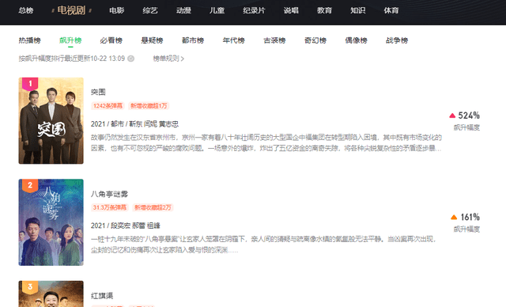View the 奇幻榜 list
This screenshot has width=506, height=307.
[x=315, y=40]
